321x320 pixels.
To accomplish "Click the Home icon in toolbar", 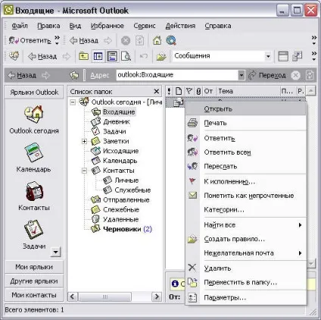I will coord(157,40).
